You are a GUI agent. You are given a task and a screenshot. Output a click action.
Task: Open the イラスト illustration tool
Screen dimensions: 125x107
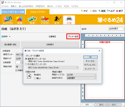coord(45,20)
